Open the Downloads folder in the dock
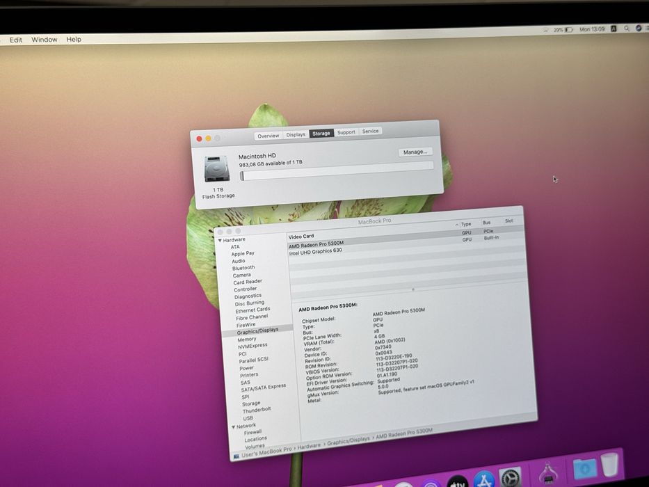The image size is (649, 487). click(x=584, y=469)
